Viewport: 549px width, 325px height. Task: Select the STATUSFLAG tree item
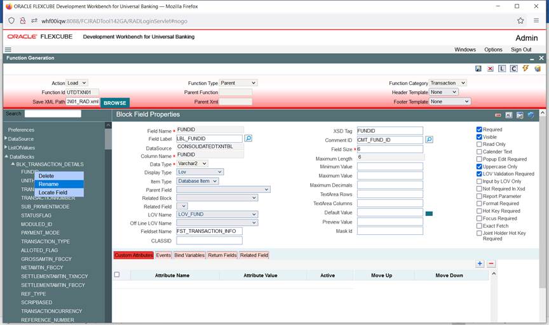36,215
